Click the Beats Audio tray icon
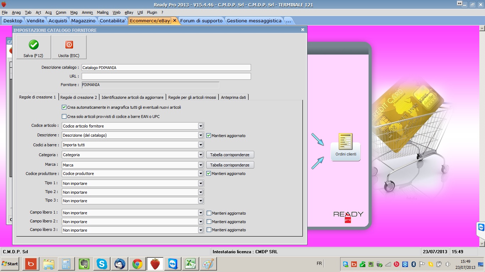This screenshot has height=272, width=485. tap(396, 264)
